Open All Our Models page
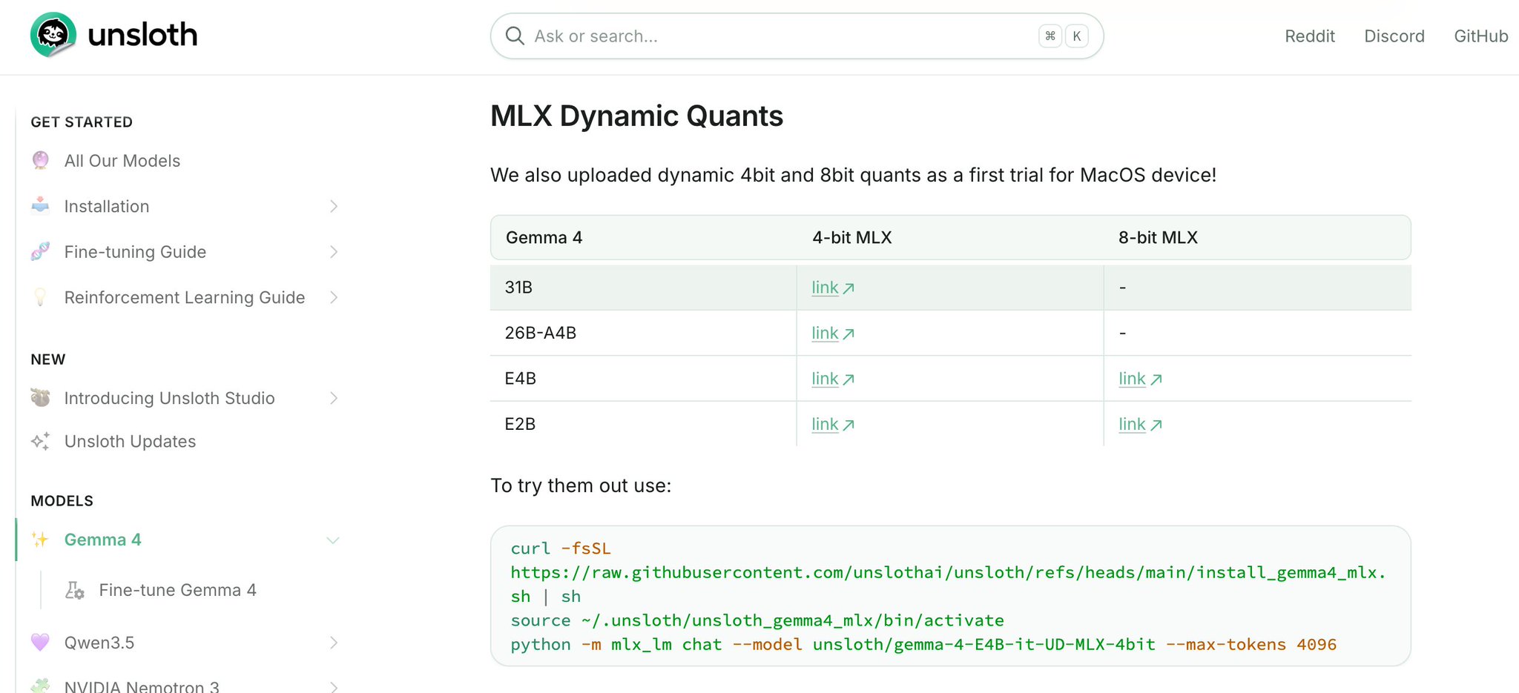 [122, 161]
